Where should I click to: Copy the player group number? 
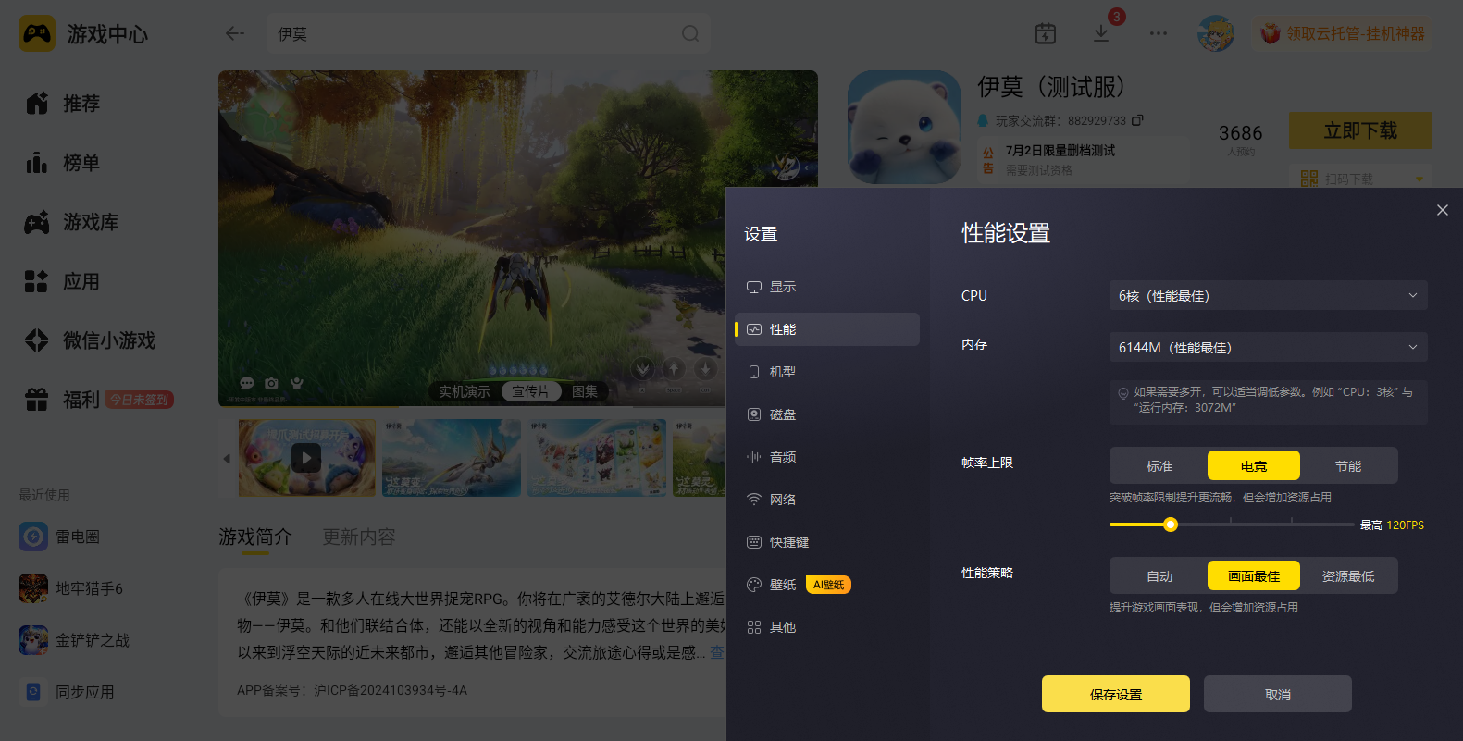click(1137, 120)
